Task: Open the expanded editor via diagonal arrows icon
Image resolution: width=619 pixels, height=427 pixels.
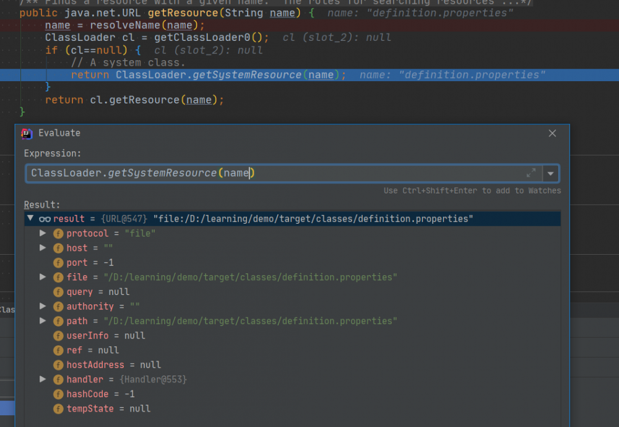Action: pos(531,174)
